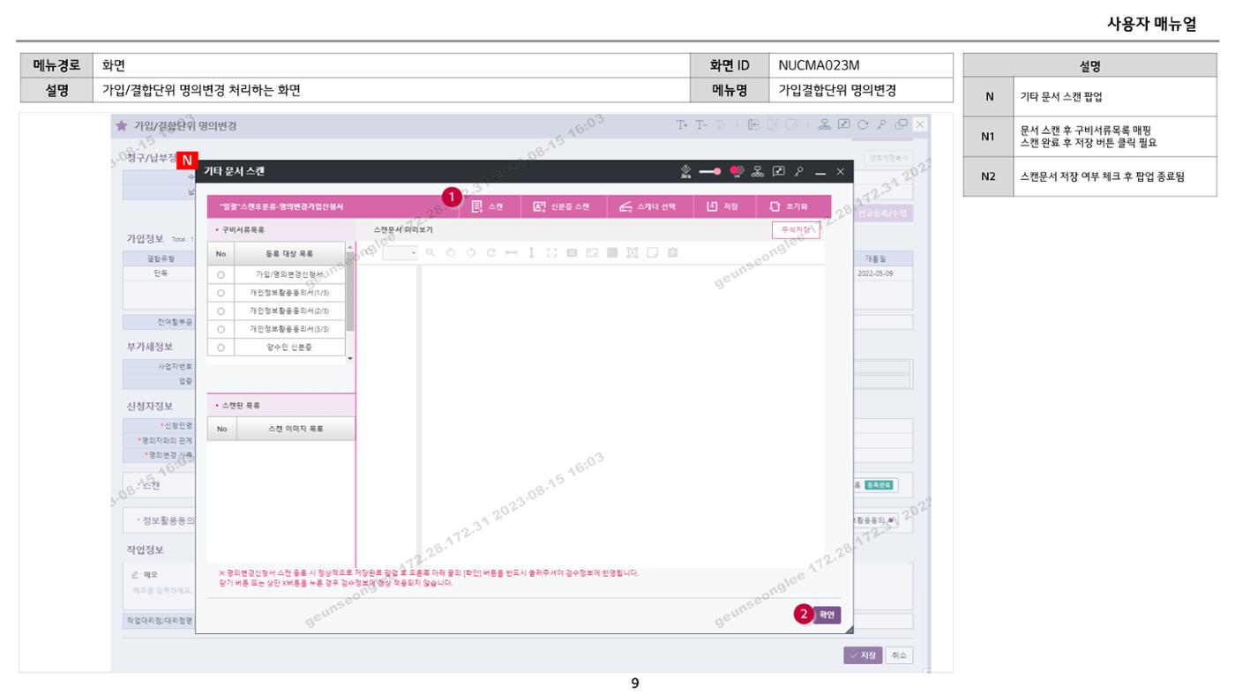Click the 저장 save icon in pink toolbar

pyautogui.click(x=712, y=206)
